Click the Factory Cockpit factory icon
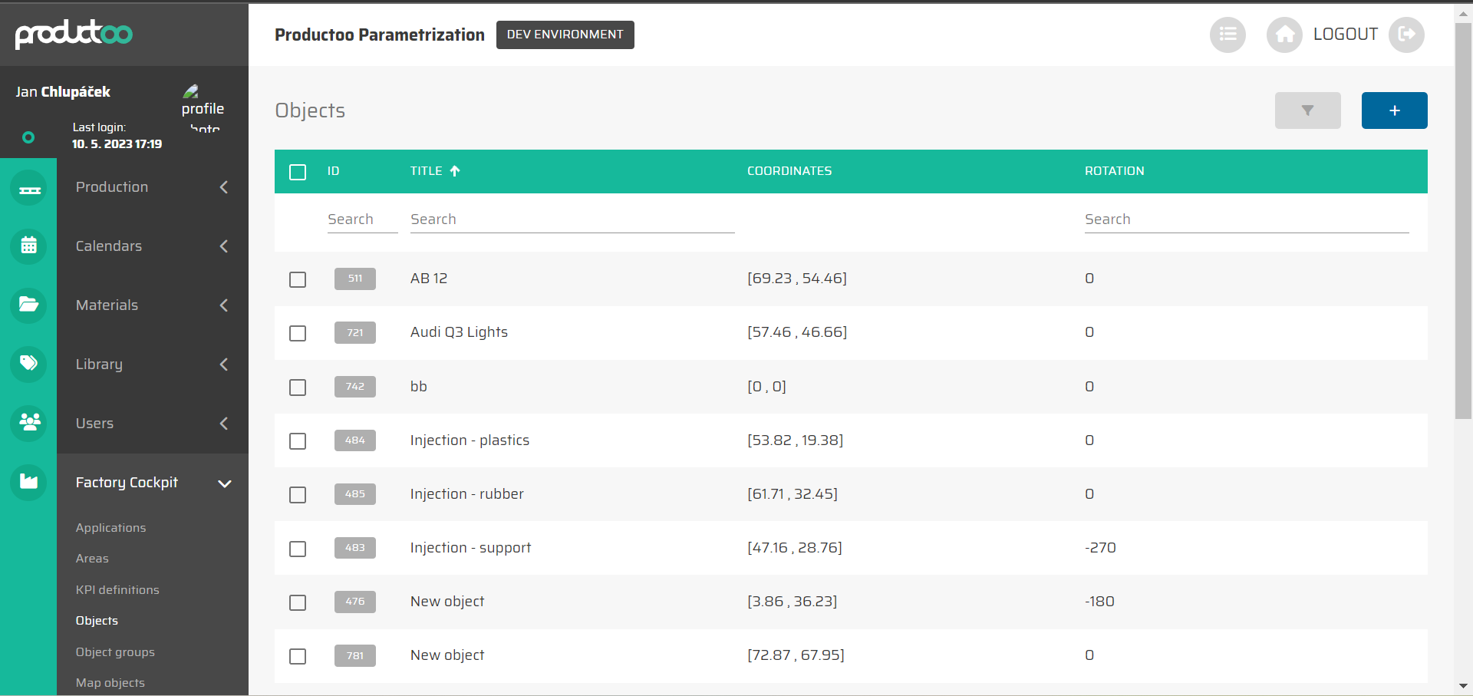The width and height of the screenshot is (1473, 696). click(29, 482)
